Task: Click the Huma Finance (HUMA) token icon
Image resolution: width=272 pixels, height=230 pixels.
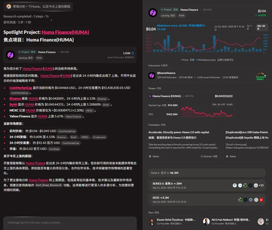Action: 150,96
